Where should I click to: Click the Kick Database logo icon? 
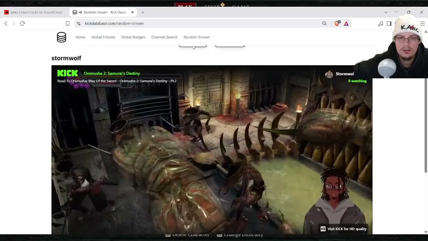(62, 37)
